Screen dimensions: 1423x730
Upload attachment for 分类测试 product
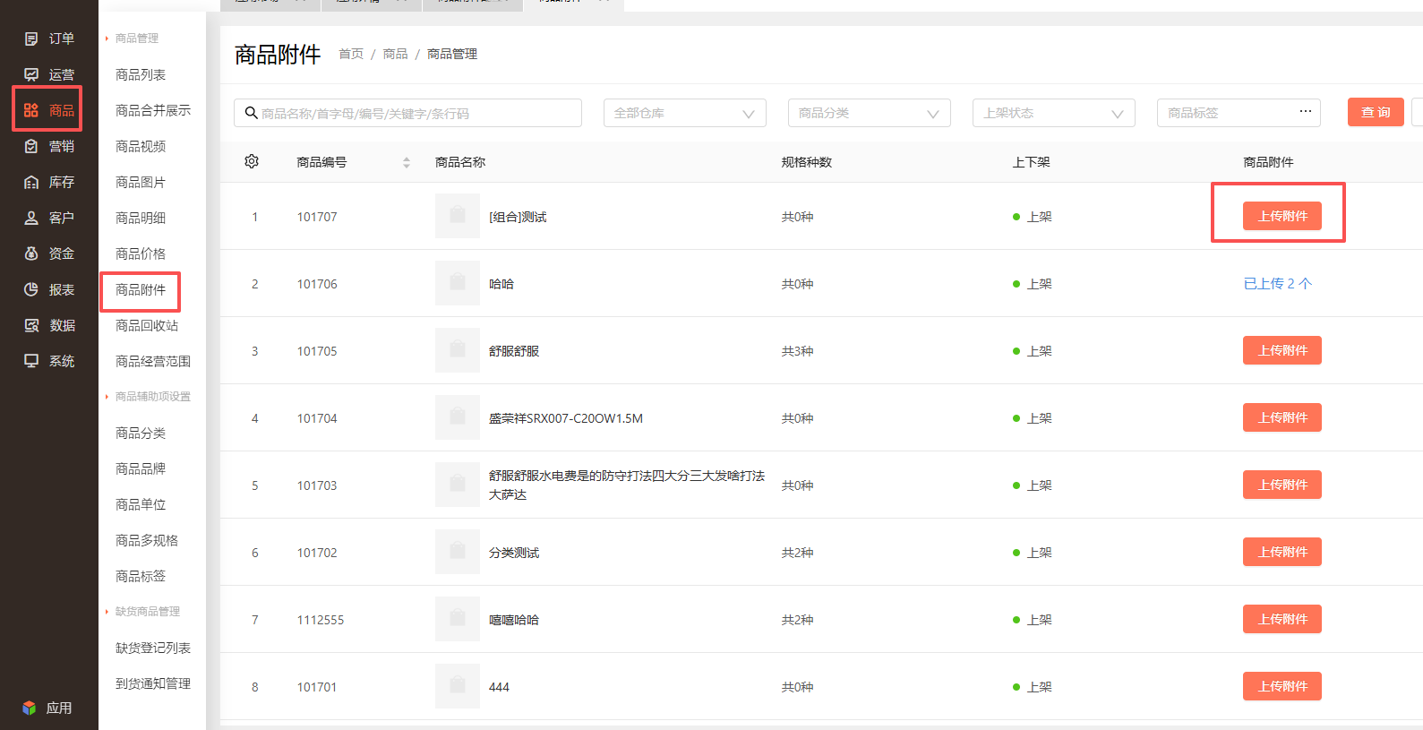click(x=1282, y=552)
